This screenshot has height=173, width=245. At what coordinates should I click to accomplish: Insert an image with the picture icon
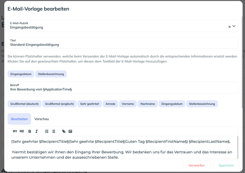tap(70, 131)
